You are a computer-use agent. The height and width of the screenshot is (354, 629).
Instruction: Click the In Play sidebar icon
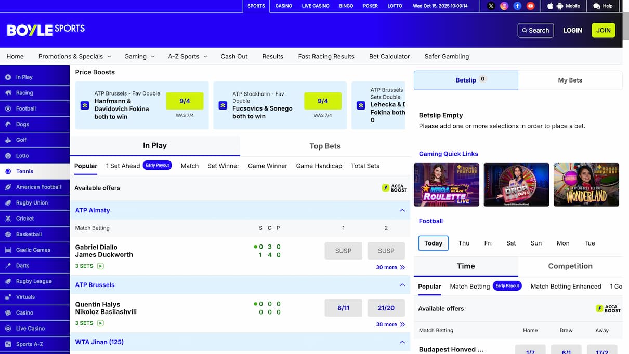[x=8, y=77]
